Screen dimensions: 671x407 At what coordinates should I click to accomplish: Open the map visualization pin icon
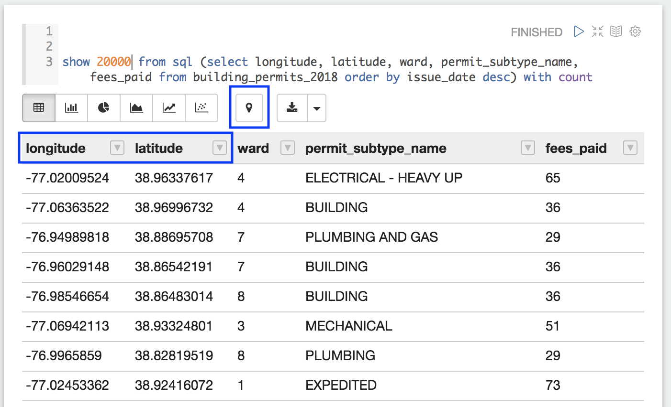click(x=249, y=107)
